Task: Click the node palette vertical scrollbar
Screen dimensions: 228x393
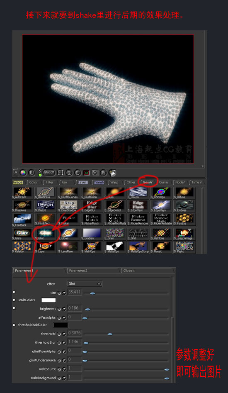Action: click(x=203, y=220)
